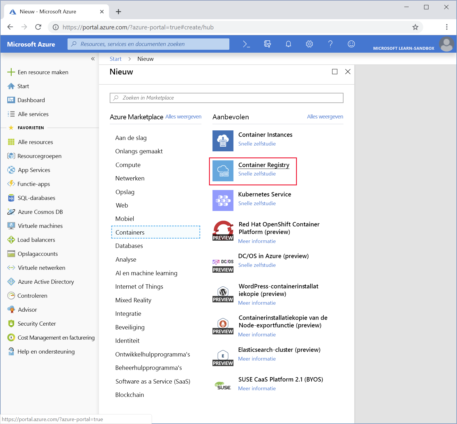This screenshot has width=457, height=424.
Task: Click the Elasticsearch preview icon
Action: [223, 358]
